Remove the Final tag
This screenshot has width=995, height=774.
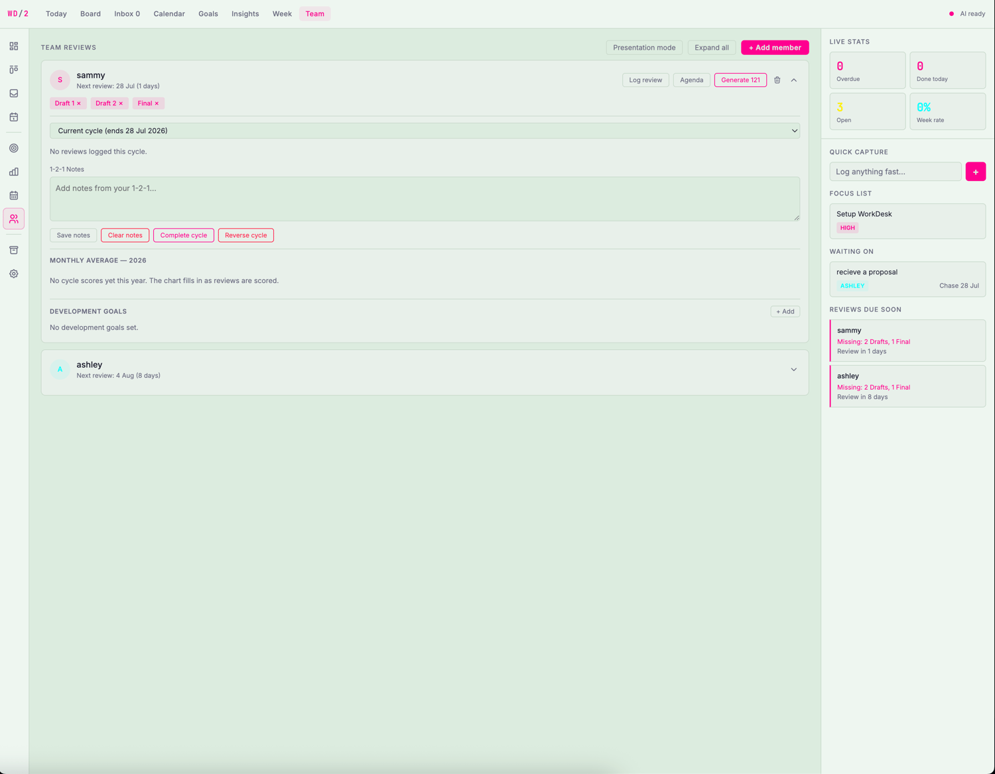157,103
